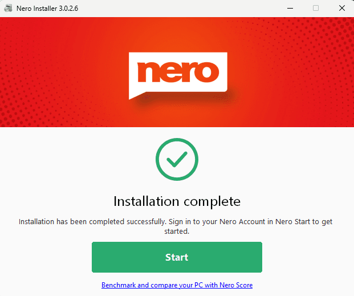Click the words "Nero Account" in the message

[x=245, y=221]
